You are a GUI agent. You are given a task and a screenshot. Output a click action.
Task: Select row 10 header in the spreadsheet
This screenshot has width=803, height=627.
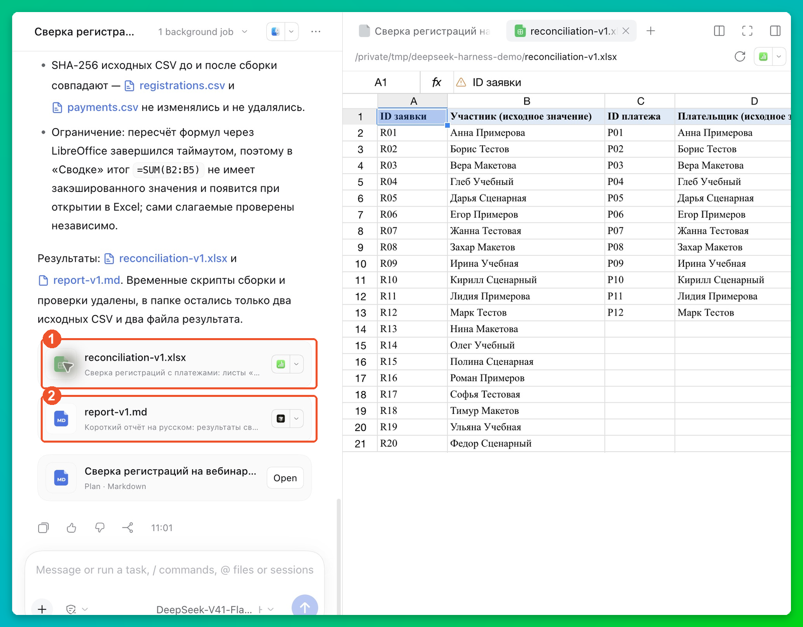tap(360, 264)
